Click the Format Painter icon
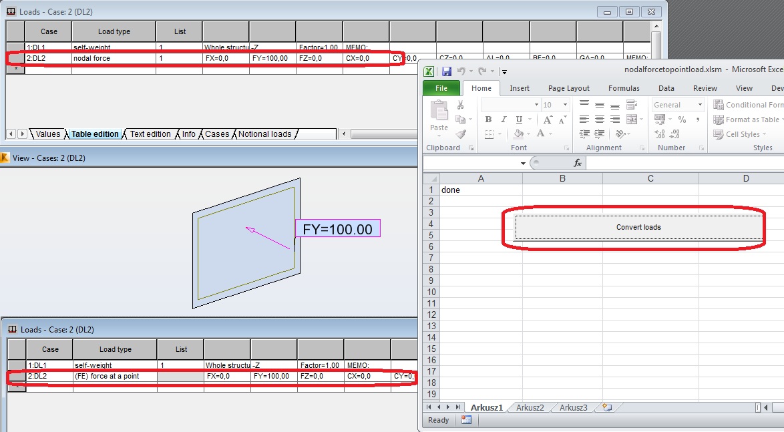This screenshot has width=784, height=432. click(461, 135)
